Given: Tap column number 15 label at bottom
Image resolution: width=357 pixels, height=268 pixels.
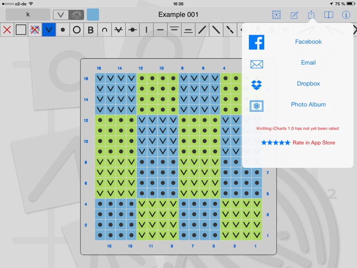Looking at the screenshot, I should (109, 246).
